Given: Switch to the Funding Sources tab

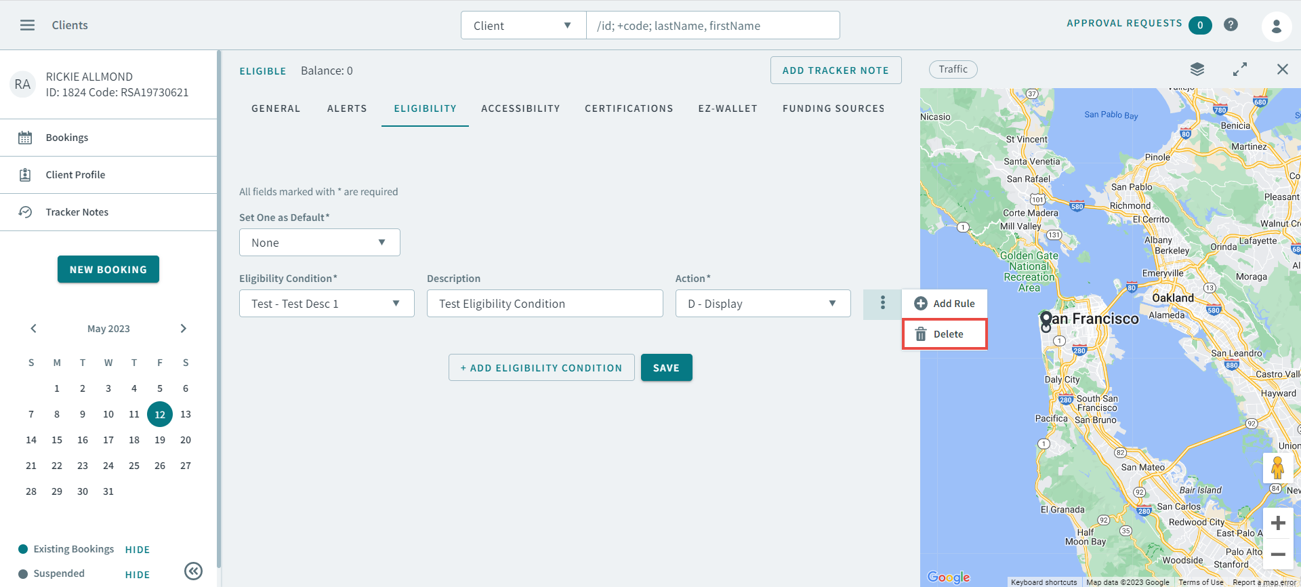Looking at the screenshot, I should point(833,108).
